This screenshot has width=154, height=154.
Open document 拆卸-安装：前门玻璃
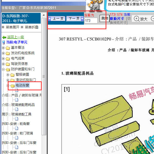click(17, 133)
